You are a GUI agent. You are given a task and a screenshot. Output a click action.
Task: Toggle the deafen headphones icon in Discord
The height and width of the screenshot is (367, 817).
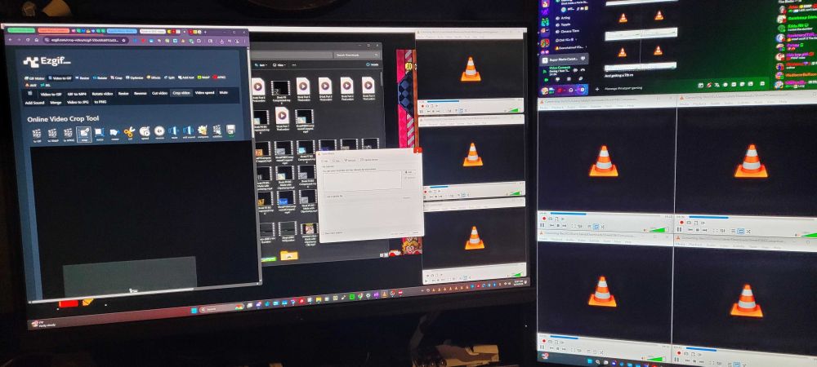click(x=570, y=90)
